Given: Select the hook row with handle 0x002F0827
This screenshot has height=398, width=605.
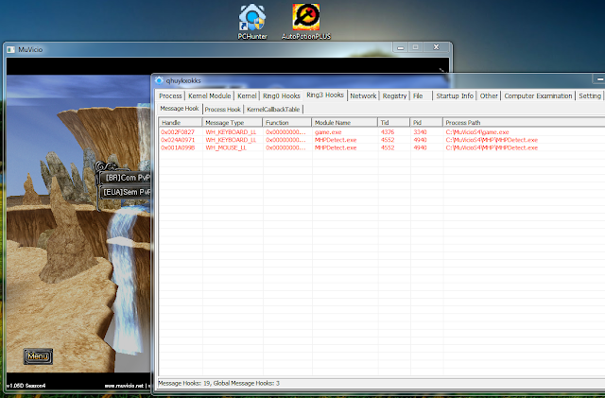Looking at the screenshot, I should [382, 132].
